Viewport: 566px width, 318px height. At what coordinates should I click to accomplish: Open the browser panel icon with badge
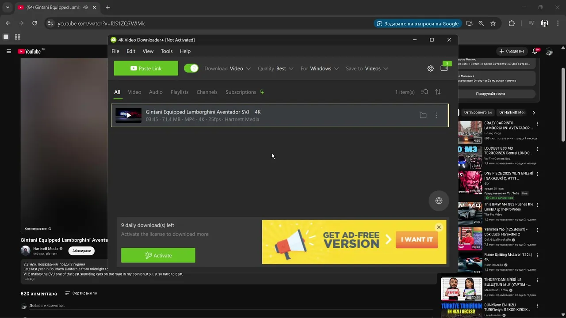(x=444, y=68)
